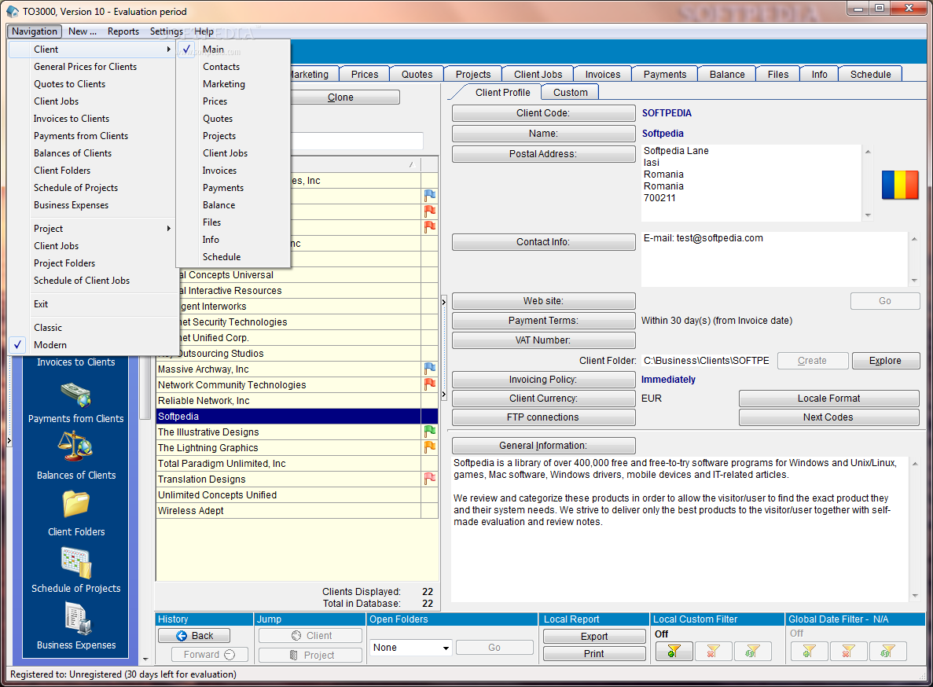Click the Locale Format button
Image resolution: width=933 pixels, height=687 pixels.
(829, 398)
